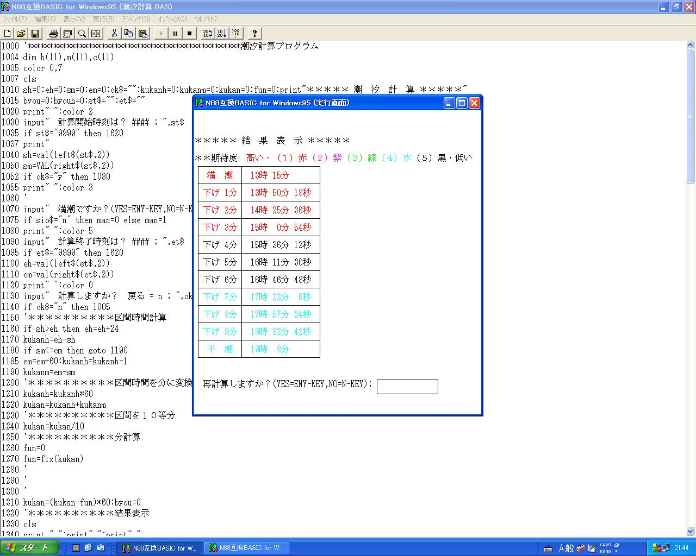
Task: Open the オプション(O) menu
Action: click(172, 19)
